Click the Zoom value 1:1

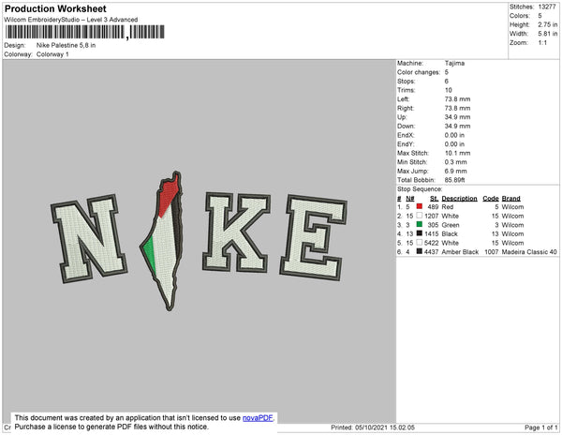(x=542, y=43)
